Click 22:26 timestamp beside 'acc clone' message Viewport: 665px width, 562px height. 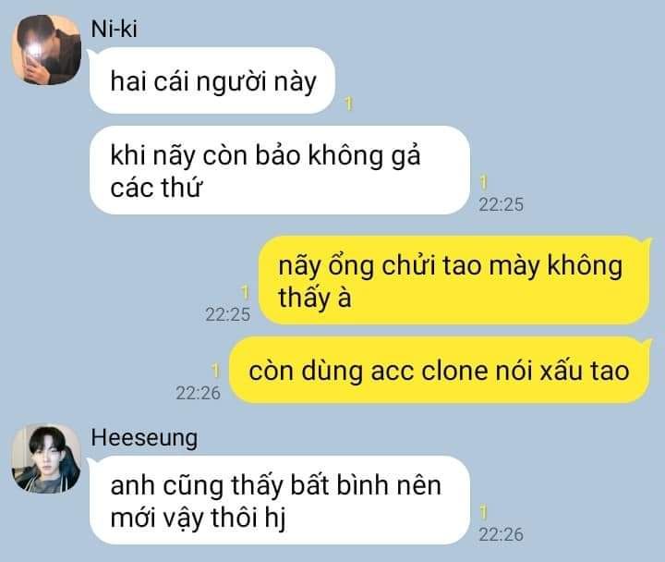tap(198, 393)
